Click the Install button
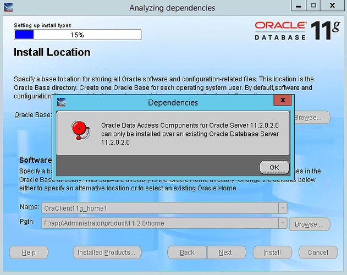Screen dimensions: 347x275 point(272,252)
